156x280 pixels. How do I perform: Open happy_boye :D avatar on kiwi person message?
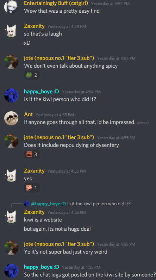11,95
